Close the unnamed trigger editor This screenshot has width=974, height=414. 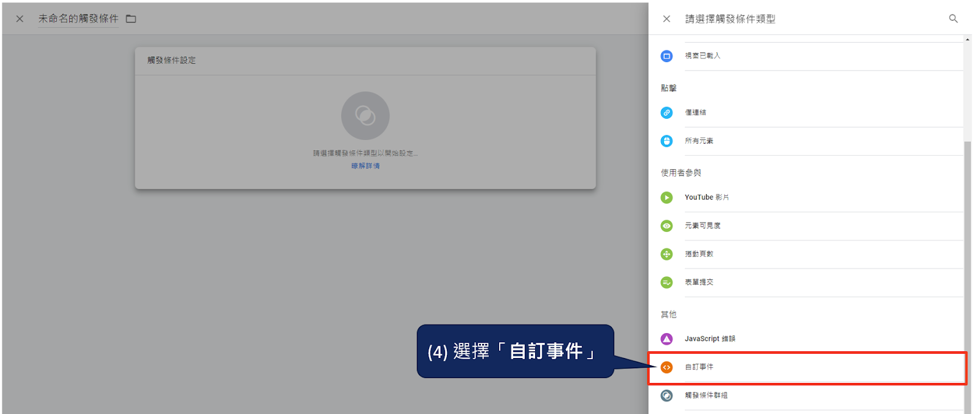coord(19,19)
